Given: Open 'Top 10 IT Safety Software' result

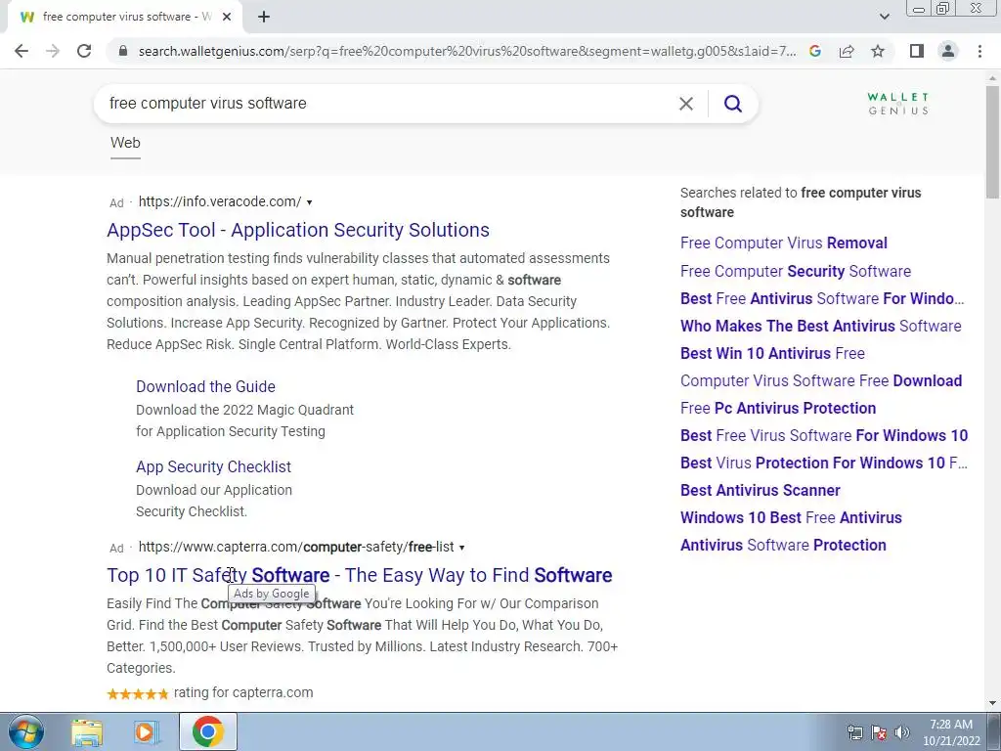Looking at the screenshot, I should [360, 575].
